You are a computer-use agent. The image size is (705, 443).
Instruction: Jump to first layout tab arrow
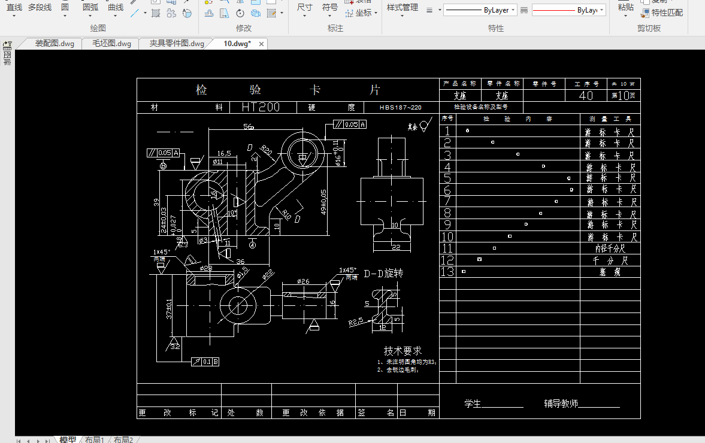(19, 441)
